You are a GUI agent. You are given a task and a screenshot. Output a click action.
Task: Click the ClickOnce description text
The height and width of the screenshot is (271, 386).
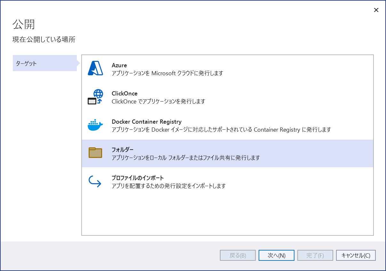(x=158, y=102)
